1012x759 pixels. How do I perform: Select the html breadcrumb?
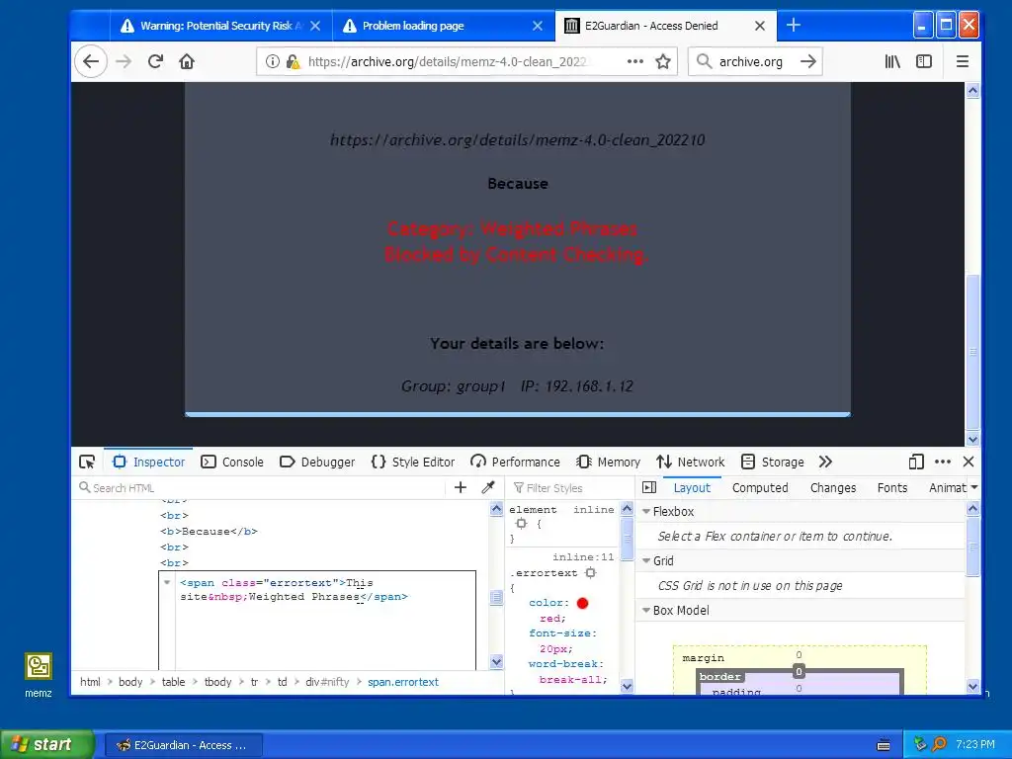90,682
